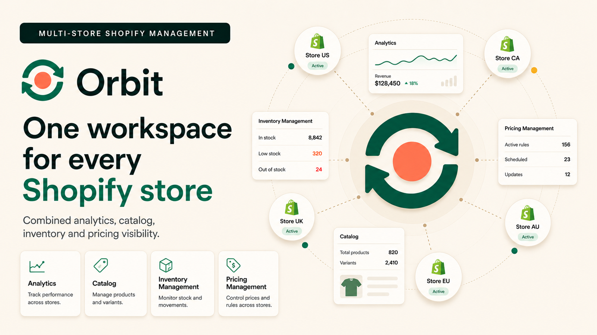The height and width of the screenshot is (335, 597).
Task: Click the Store US label
Action: pos(317,55)
